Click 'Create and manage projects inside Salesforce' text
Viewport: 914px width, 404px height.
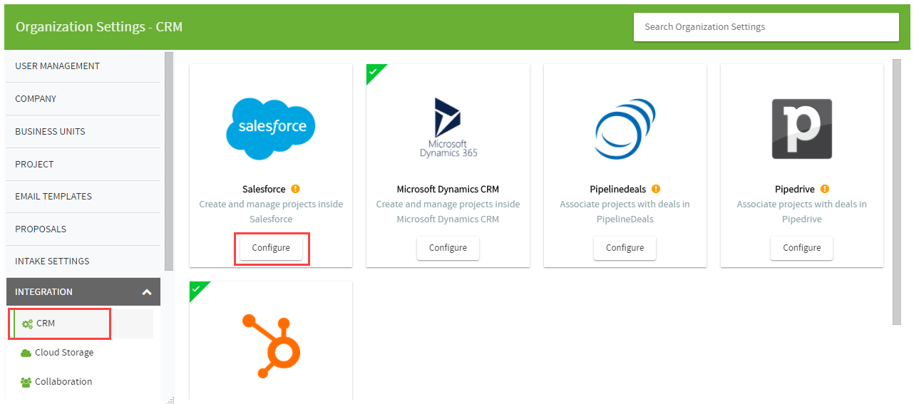(271, 212)
